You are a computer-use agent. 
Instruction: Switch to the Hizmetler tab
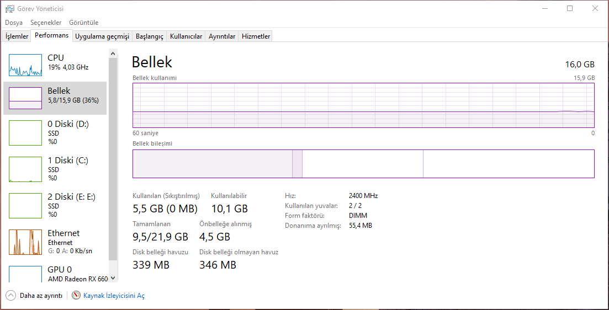[256, 36]
